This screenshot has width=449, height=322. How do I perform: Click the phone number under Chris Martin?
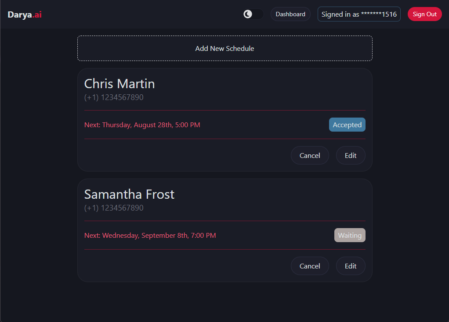pos(114,97)
